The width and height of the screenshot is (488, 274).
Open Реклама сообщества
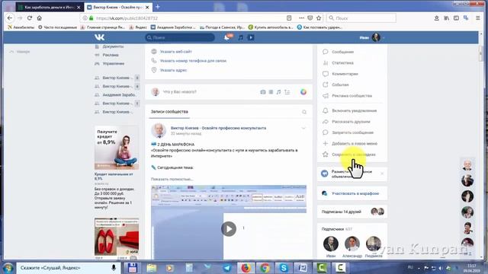click(352, 96)
